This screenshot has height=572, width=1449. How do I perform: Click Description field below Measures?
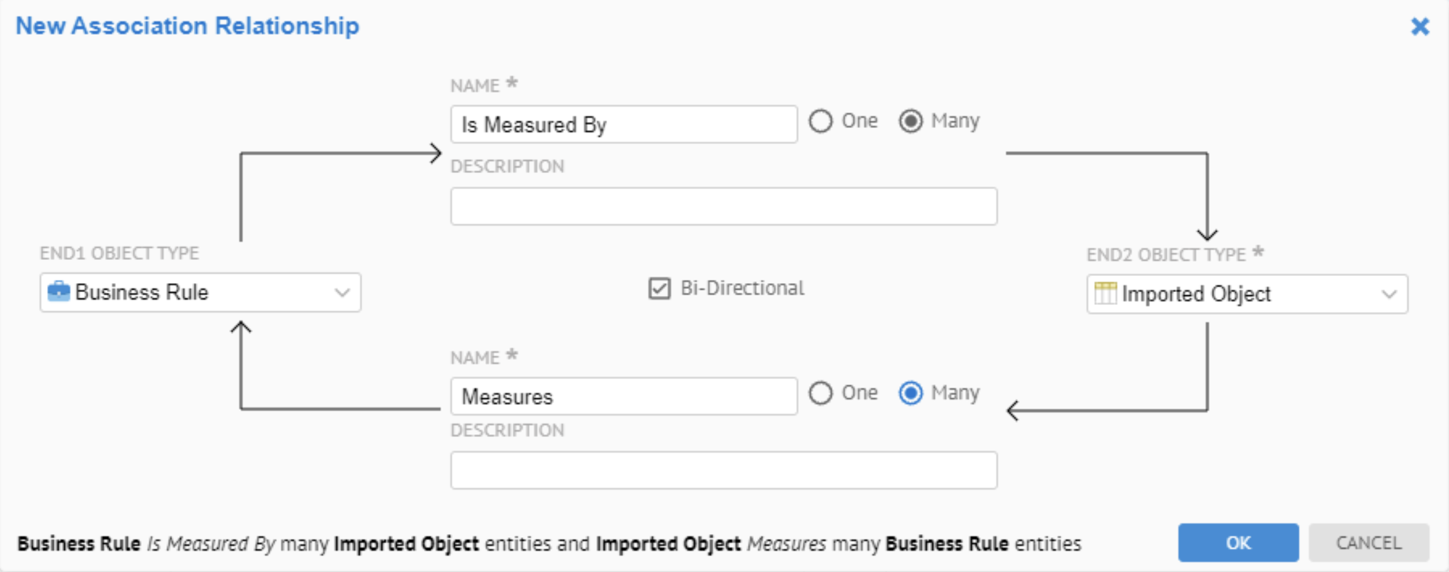point(723,470)
